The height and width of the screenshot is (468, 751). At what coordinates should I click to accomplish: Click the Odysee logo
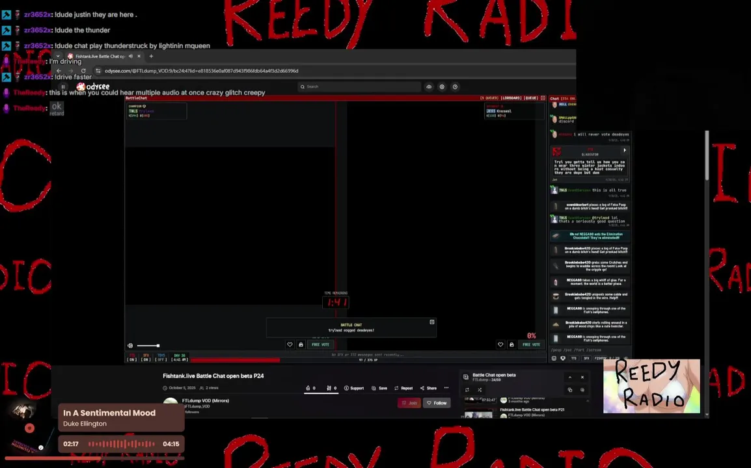[94, 86]
